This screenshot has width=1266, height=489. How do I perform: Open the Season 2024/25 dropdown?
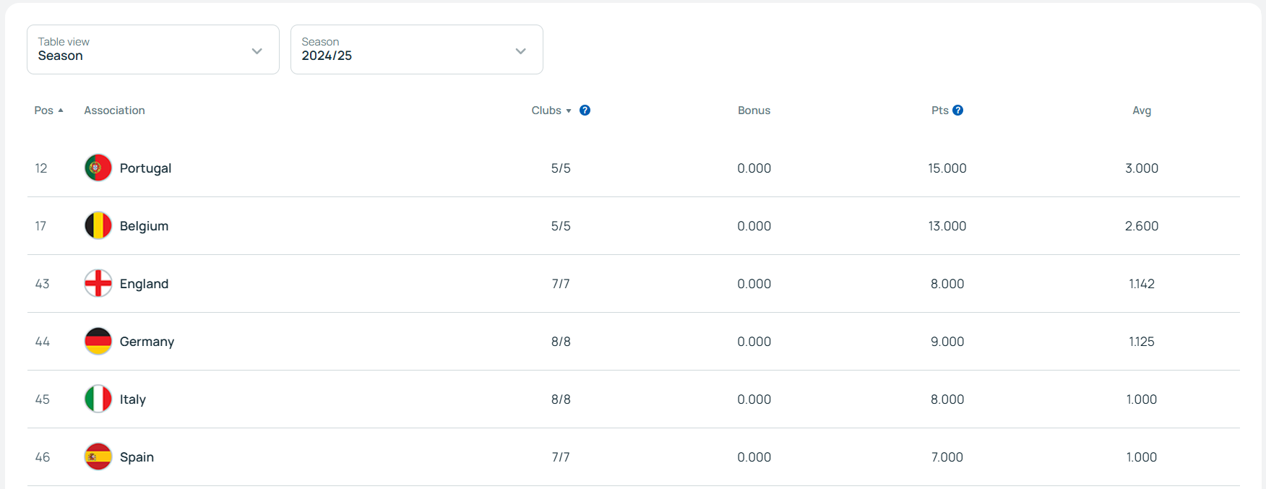click(417, 49)
